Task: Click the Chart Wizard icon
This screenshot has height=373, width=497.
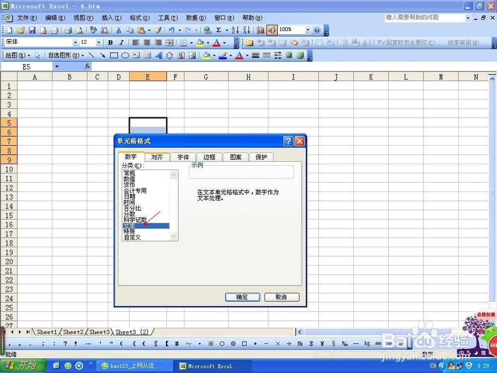Action: click(x=260, y=30)
